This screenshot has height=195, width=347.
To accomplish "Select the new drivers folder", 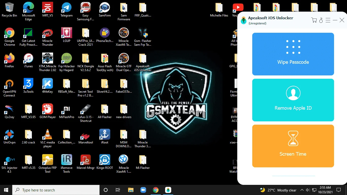I will pyautogui.click(x=124, y=111).
